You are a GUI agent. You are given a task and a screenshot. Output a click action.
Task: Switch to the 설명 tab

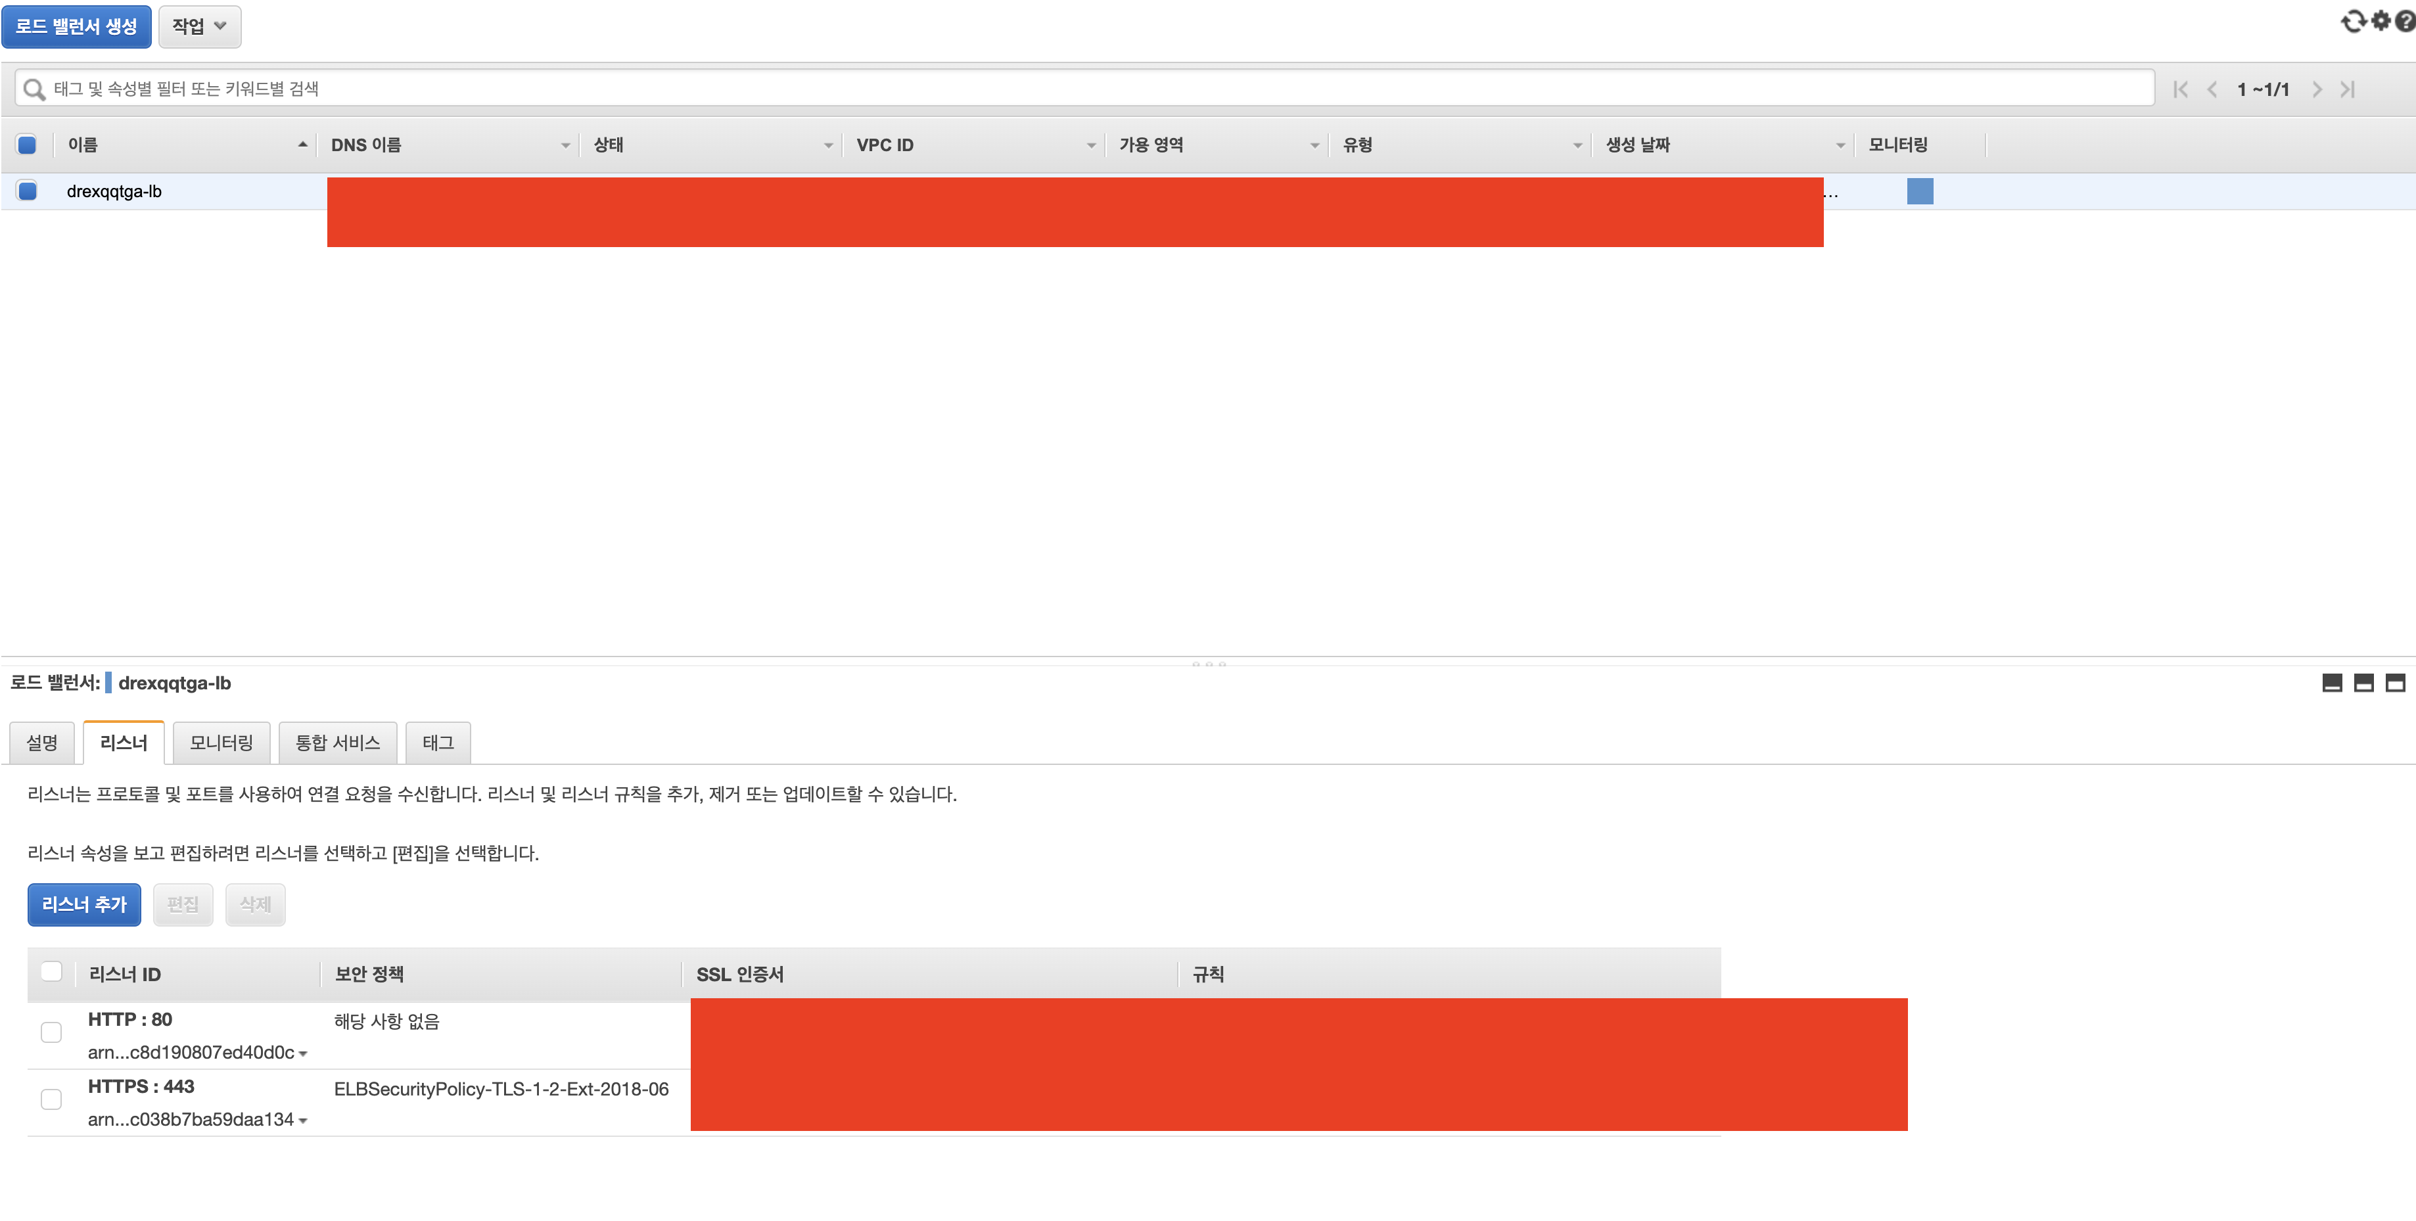[x=42, y=743]
